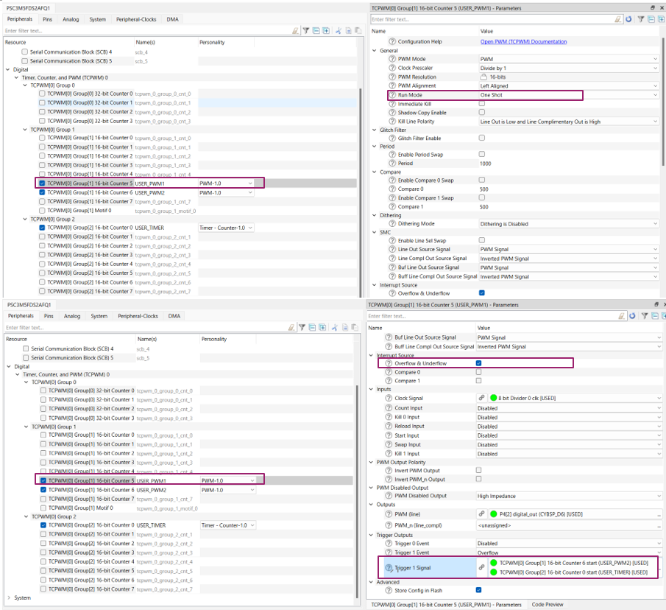Enable the Glitch Filter Enable checkbox

tap(482, 138)
